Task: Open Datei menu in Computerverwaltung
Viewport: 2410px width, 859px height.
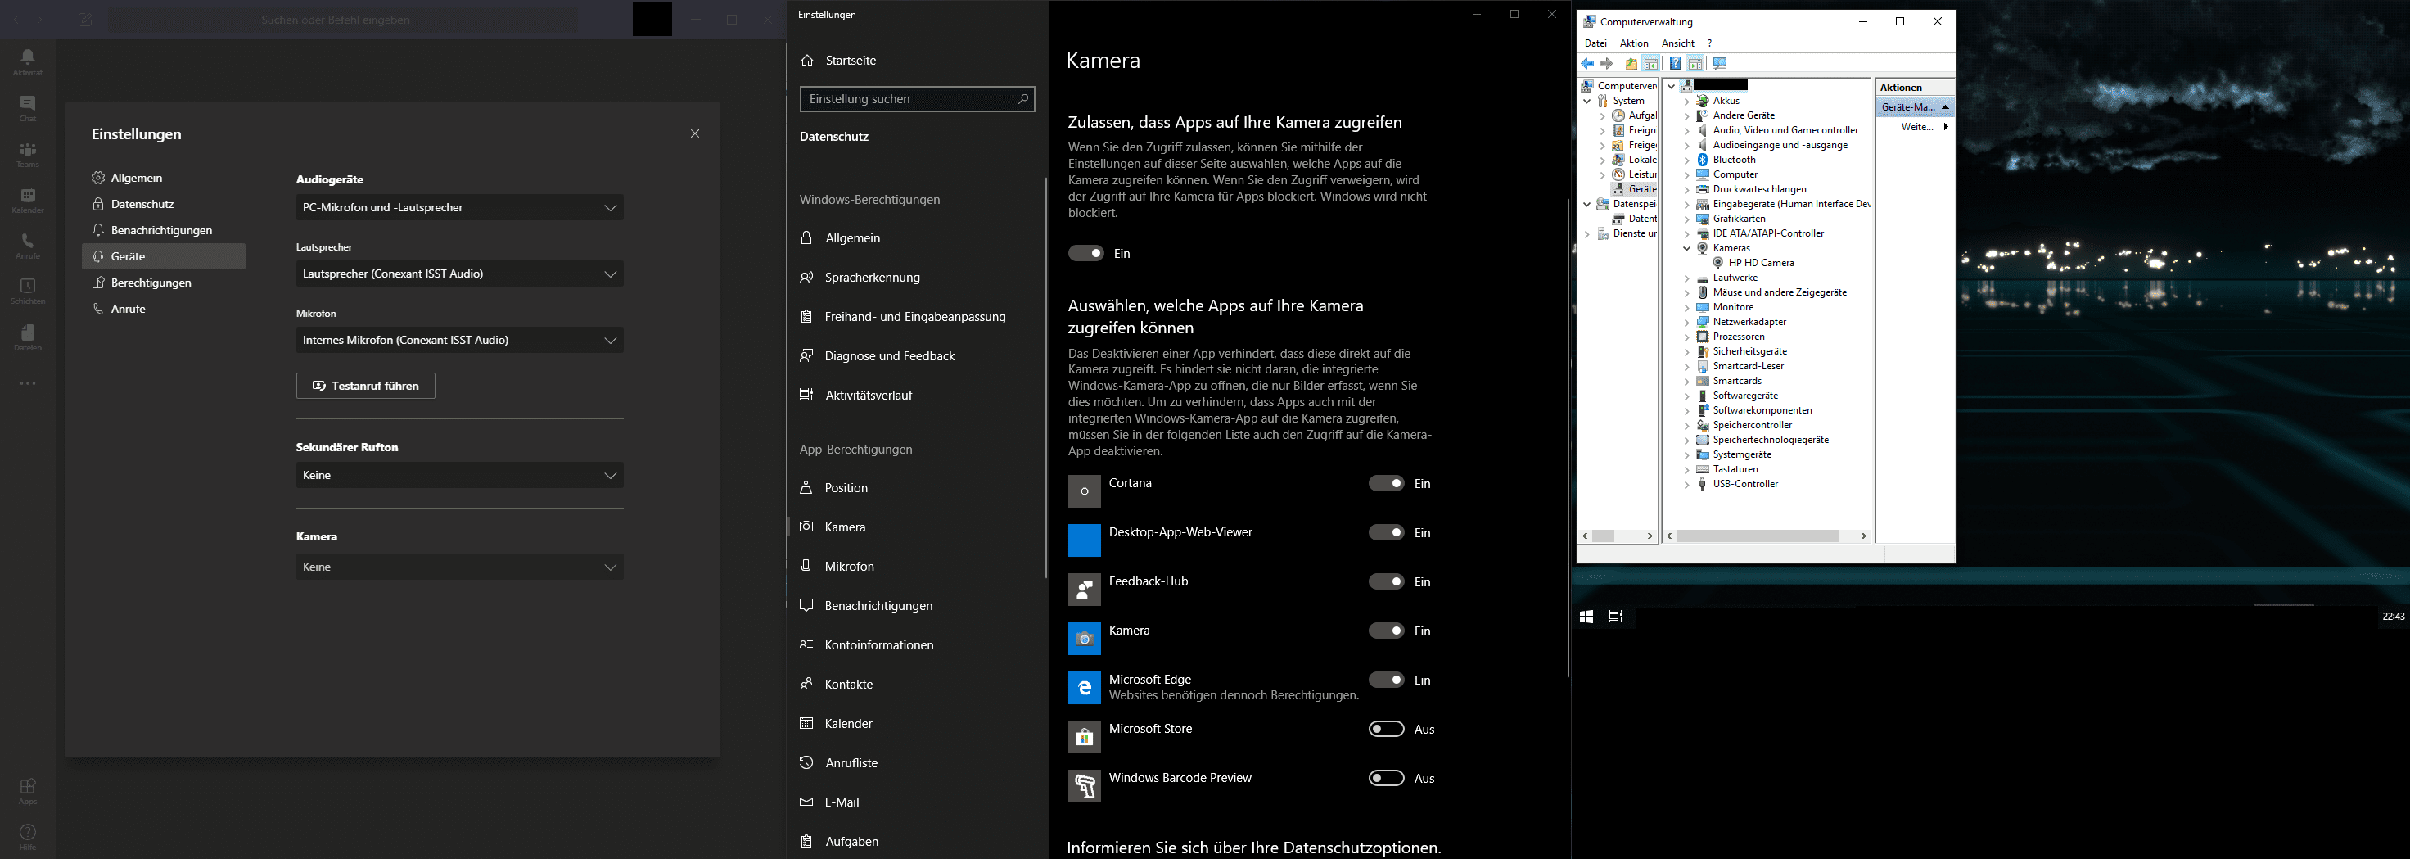Action: pos(1595,43)
